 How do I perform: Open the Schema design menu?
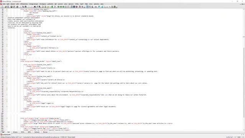click(33, 4)
